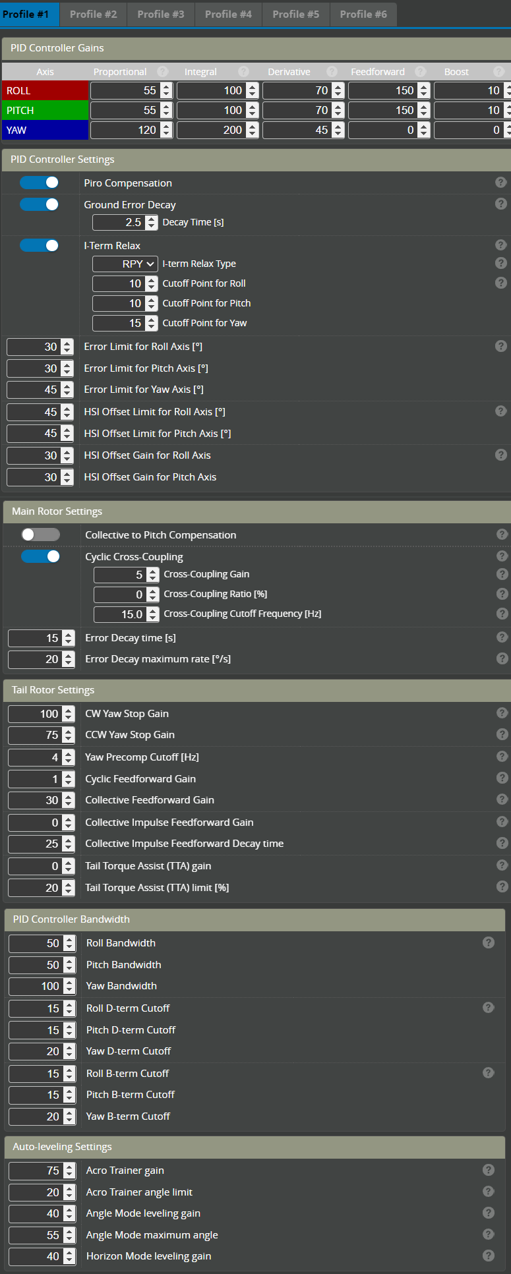Click the Angle Mode maximum angle field
Screen dimensions: 511x1274
[36, 1235]
